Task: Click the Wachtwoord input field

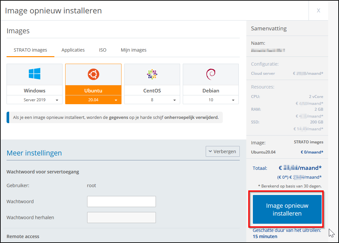Action: click(121, 202)
